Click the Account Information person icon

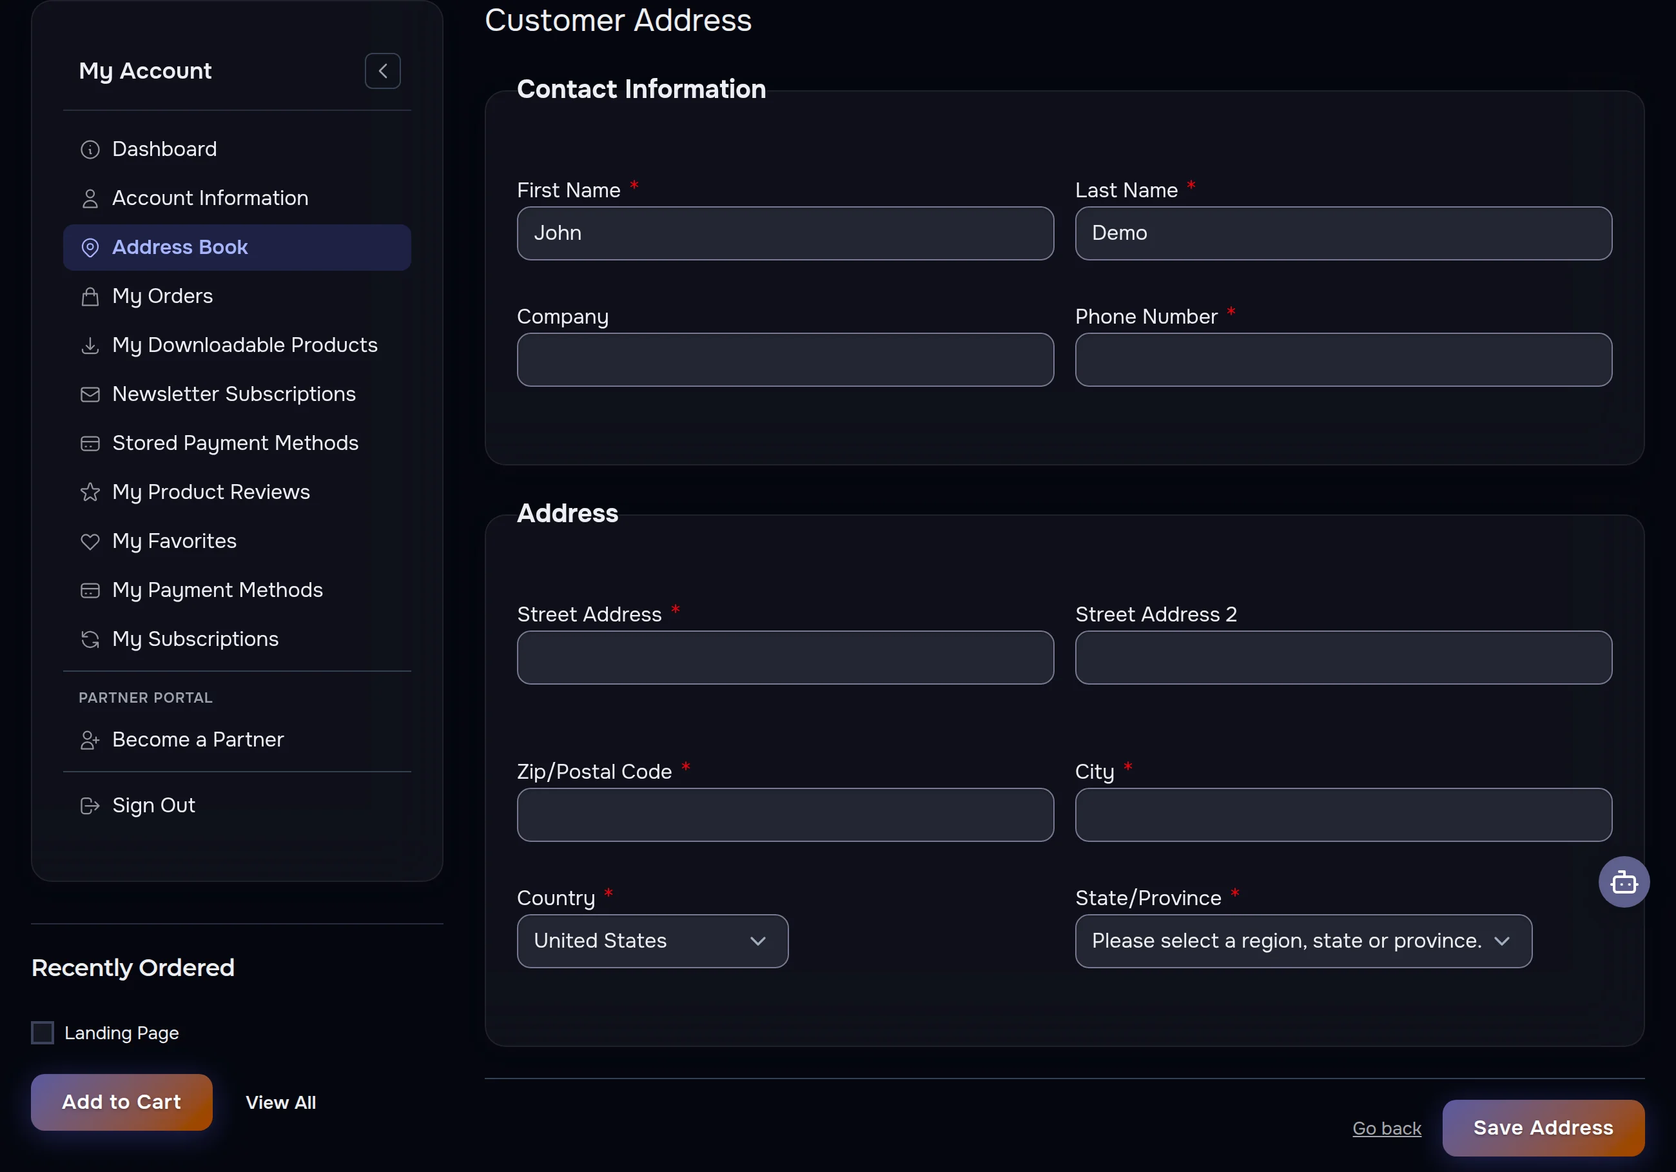point(90,199)
